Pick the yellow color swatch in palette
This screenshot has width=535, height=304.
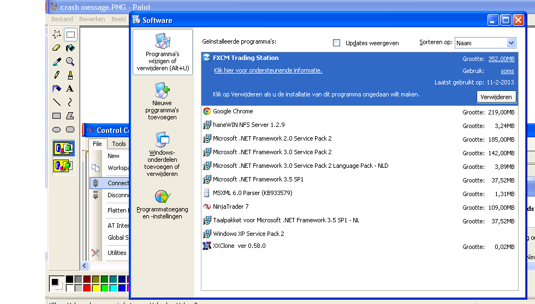96,288
